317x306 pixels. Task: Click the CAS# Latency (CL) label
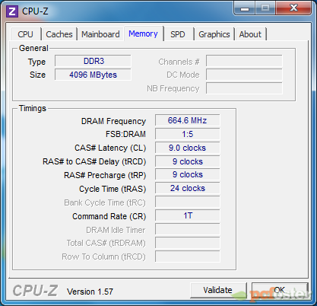tap(110, 148)
